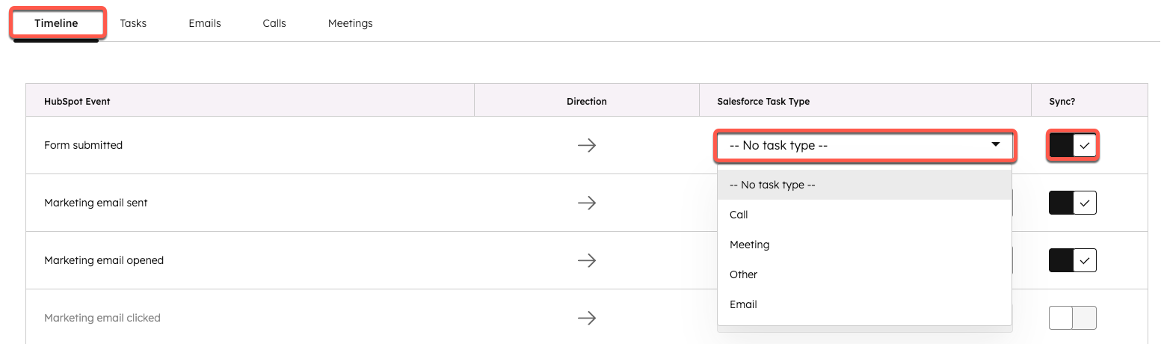The image size is (1167, 344).
Task: Open the Calls tab
Action: pos(274,23)
